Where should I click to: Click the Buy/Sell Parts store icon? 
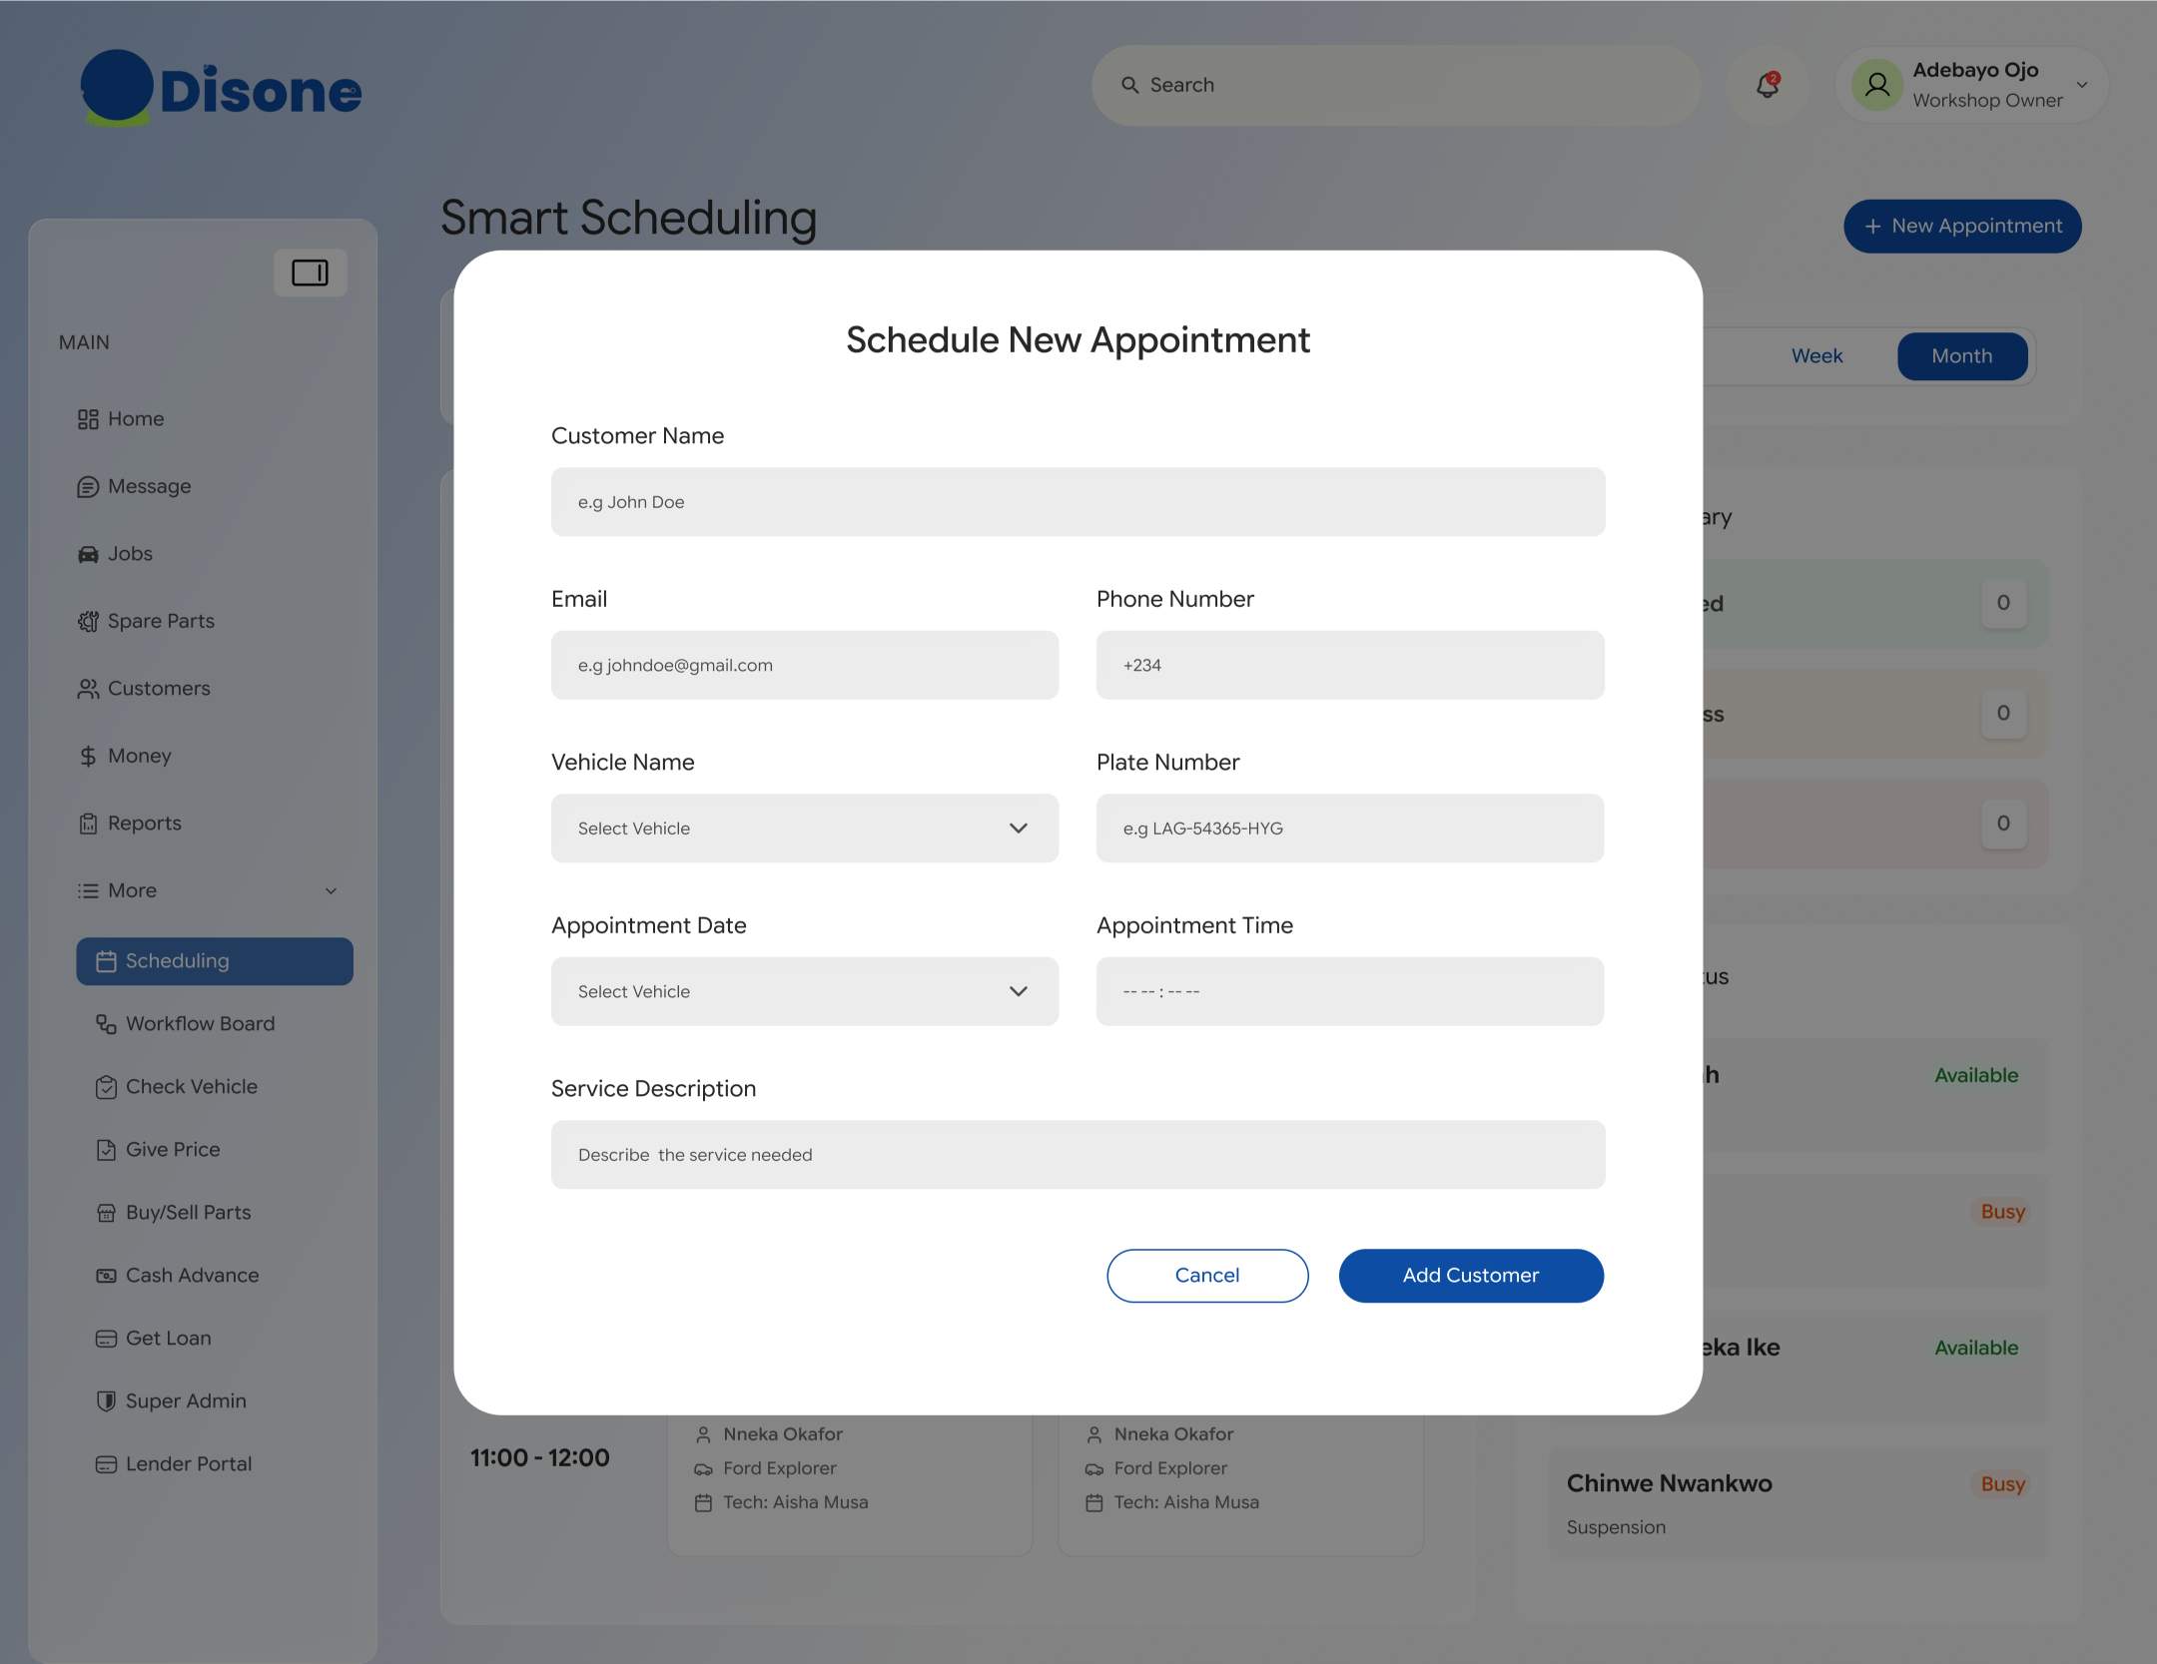(106, 1213)
